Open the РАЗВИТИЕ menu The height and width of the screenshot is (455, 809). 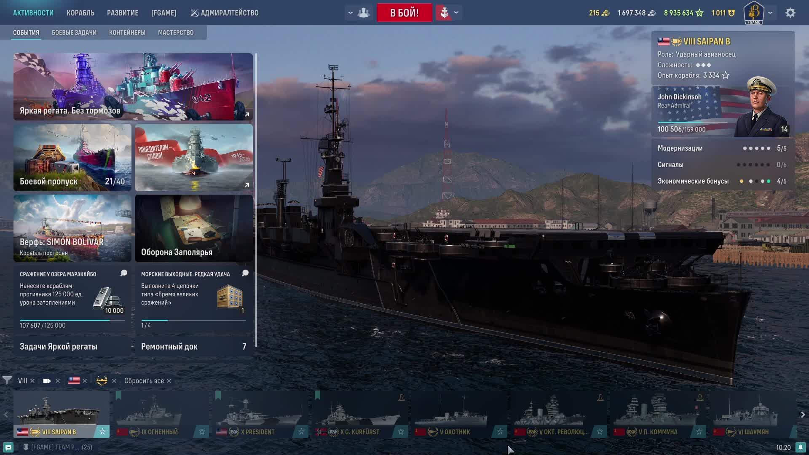click(x=123, y=13)
